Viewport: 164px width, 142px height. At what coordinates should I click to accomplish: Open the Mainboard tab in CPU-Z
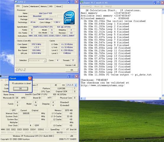coord(35,7)
